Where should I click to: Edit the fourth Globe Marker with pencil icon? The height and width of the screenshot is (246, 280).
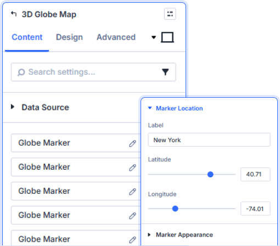(x=132, y=216)
